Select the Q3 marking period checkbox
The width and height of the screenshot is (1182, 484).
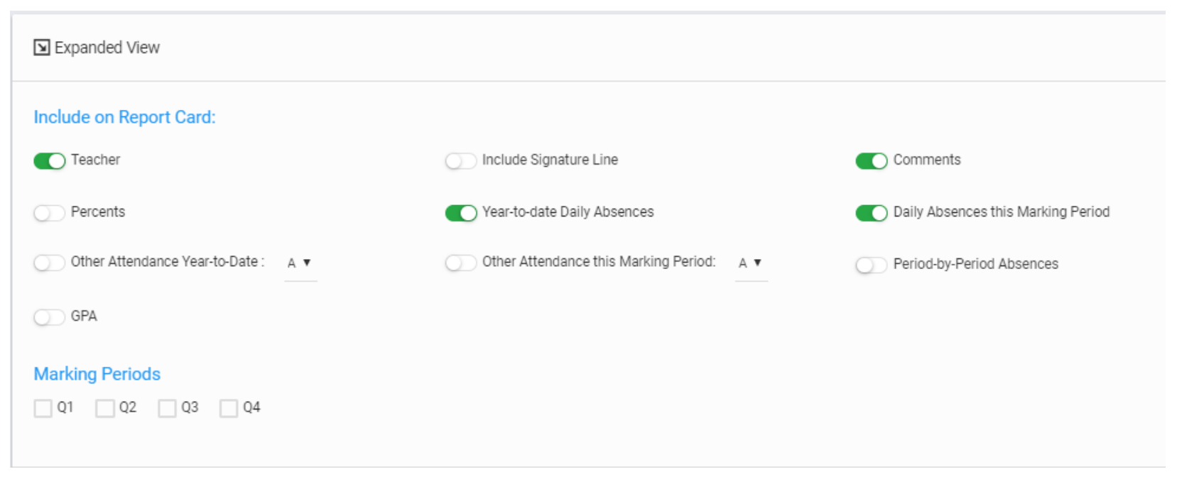[167, 408]
